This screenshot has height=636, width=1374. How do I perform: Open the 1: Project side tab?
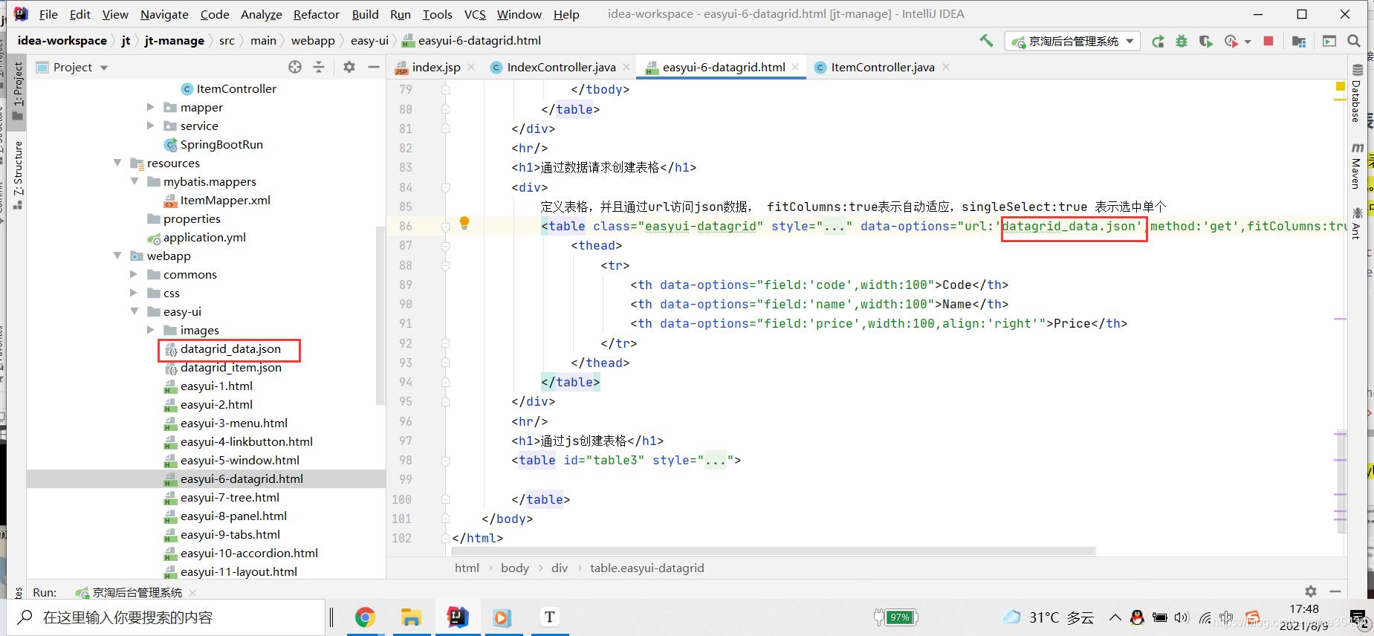18,91
